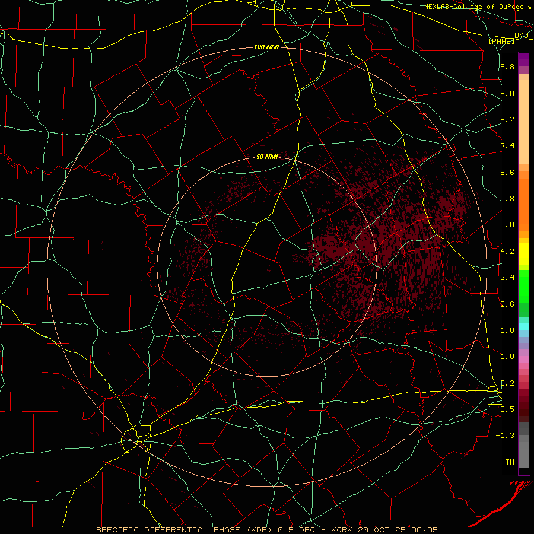Click the [PHAS] units label

(x=502, y=41)
